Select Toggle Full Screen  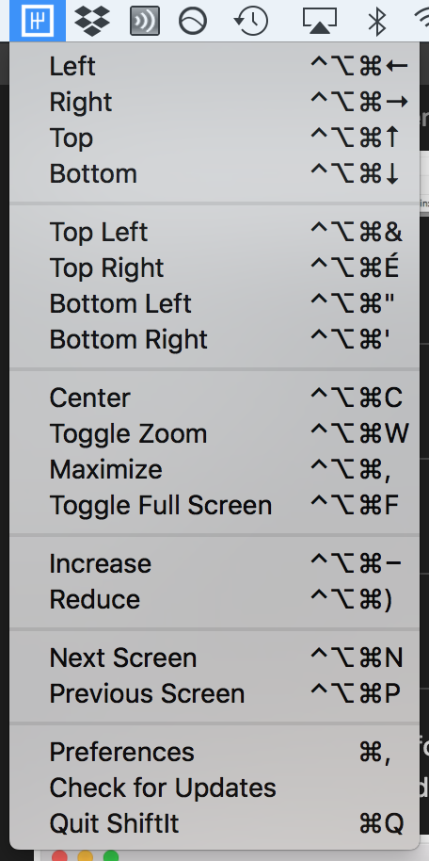pyautogui.click(x=214, y=505)
